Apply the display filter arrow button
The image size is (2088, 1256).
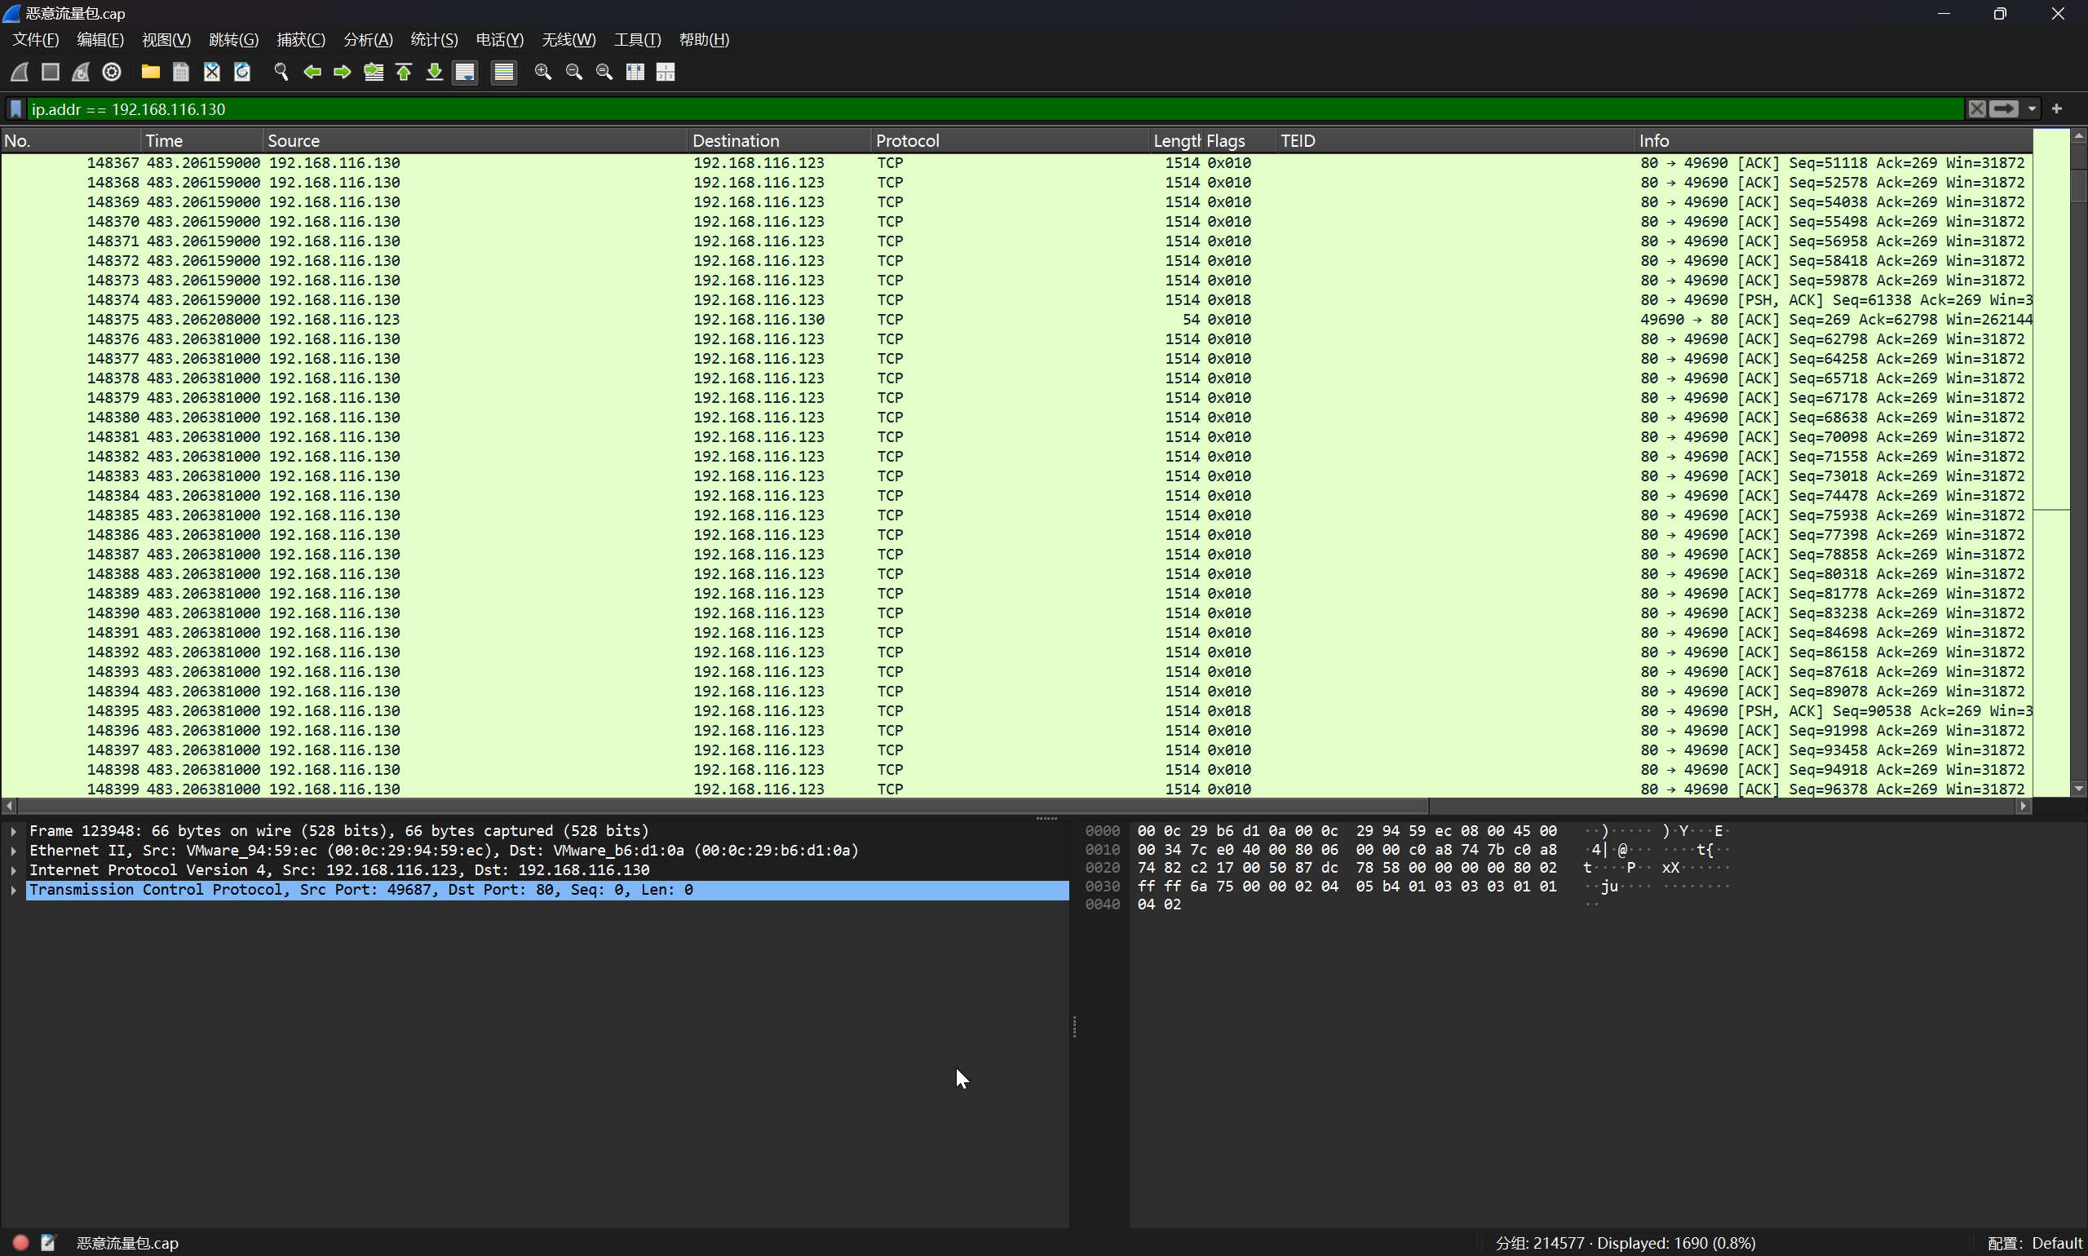tap(2004, 109)
